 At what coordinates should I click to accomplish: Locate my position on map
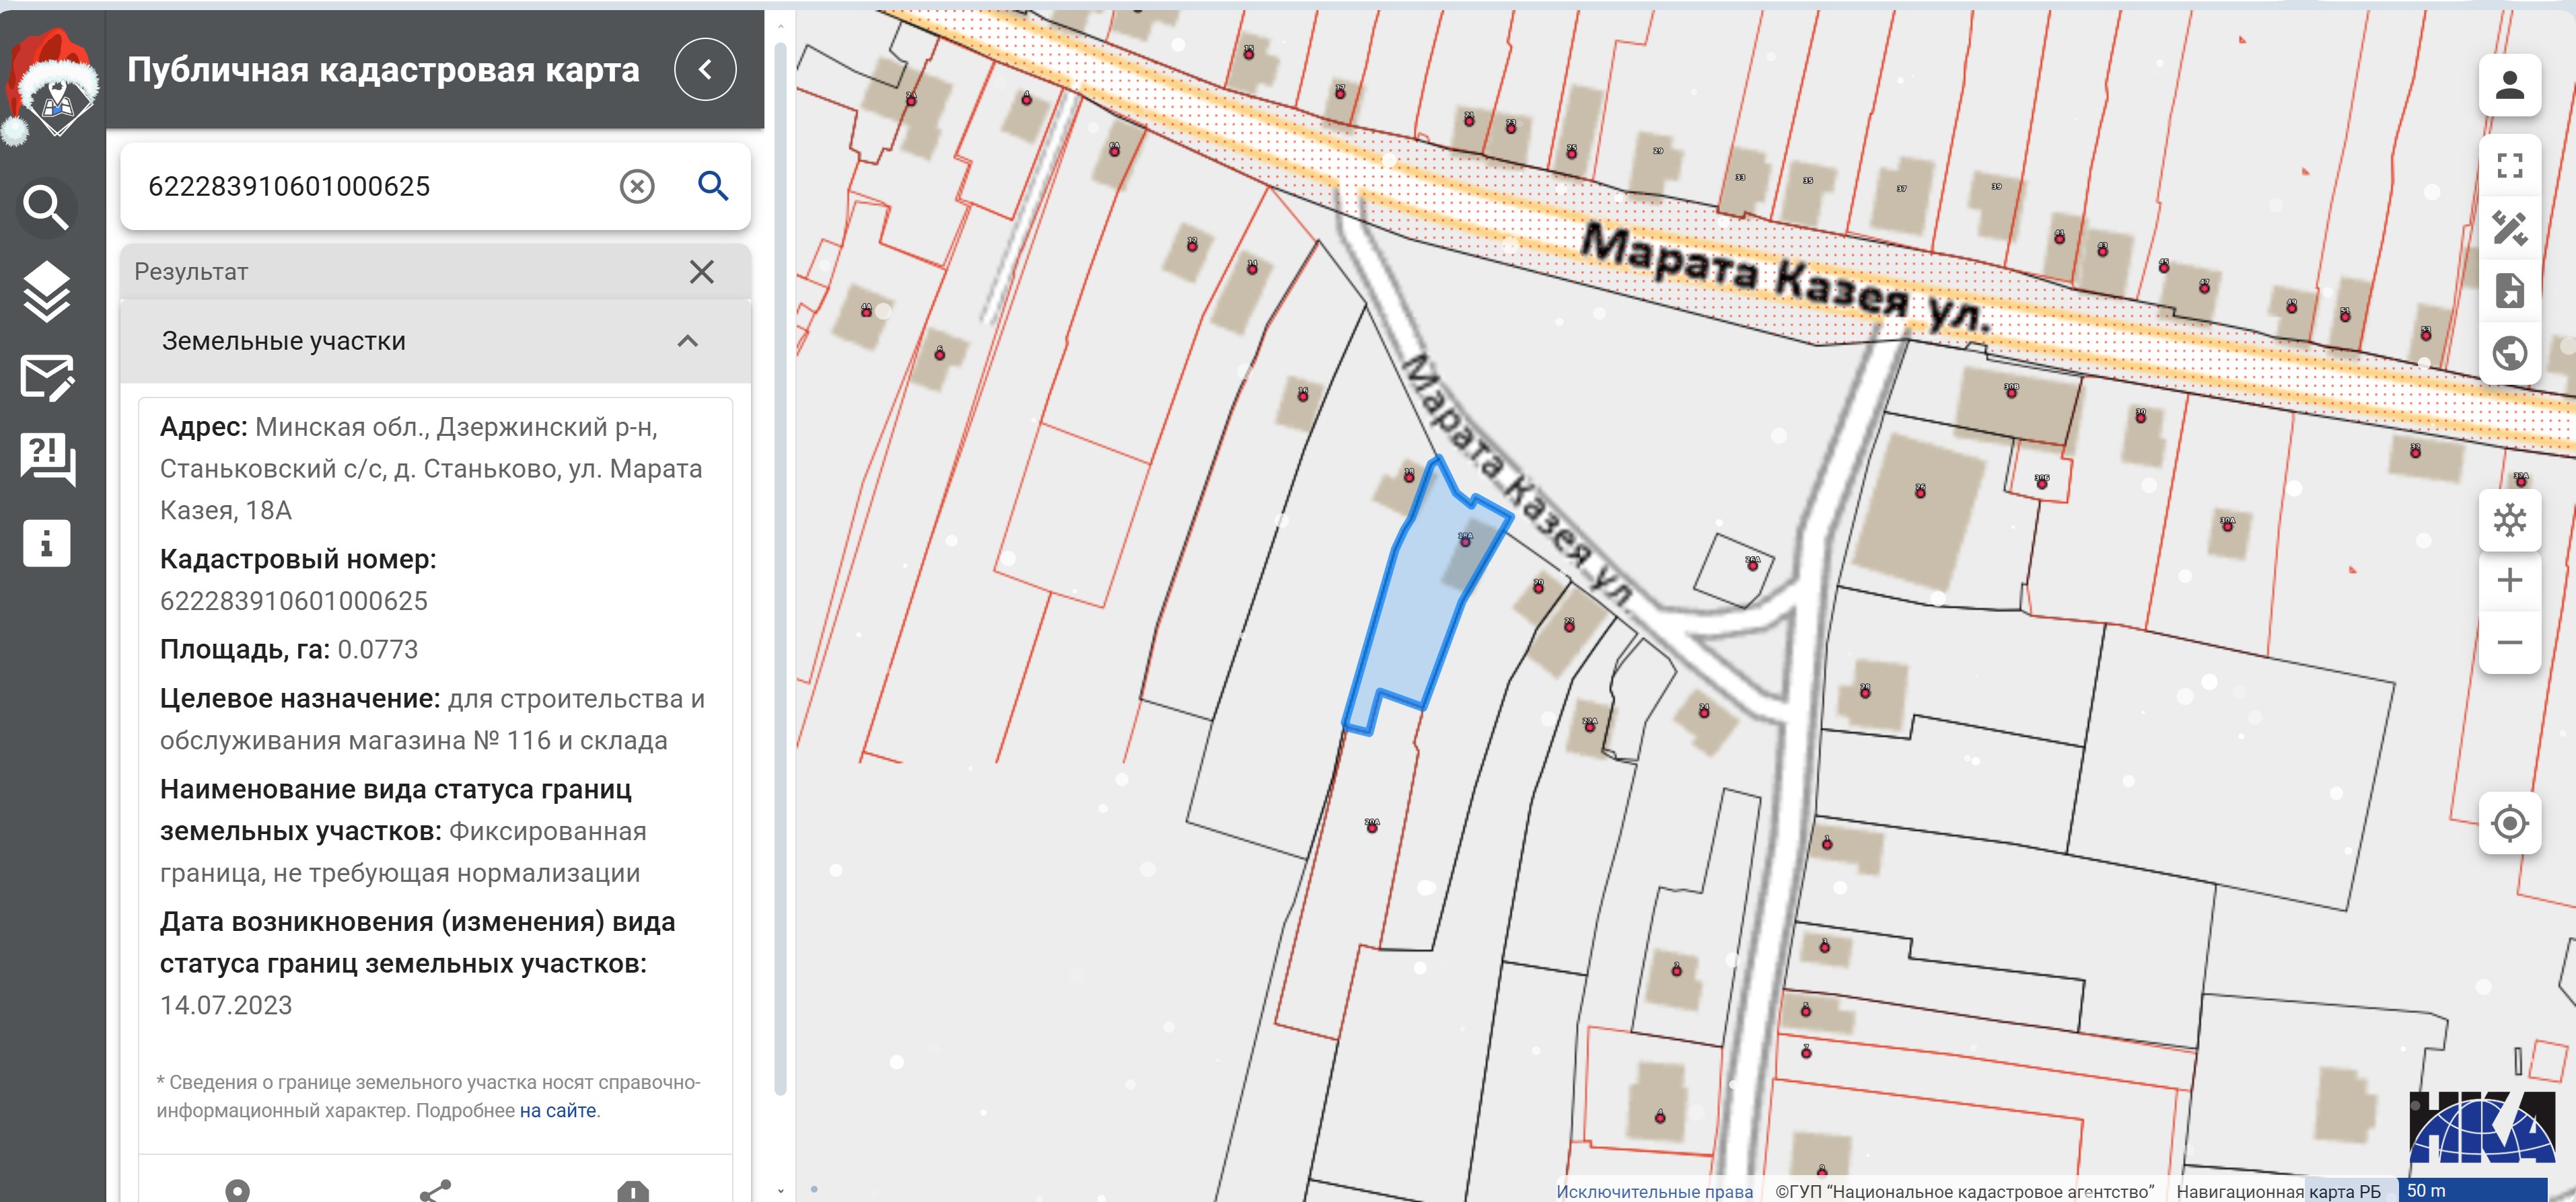(x=2509, y=823)
